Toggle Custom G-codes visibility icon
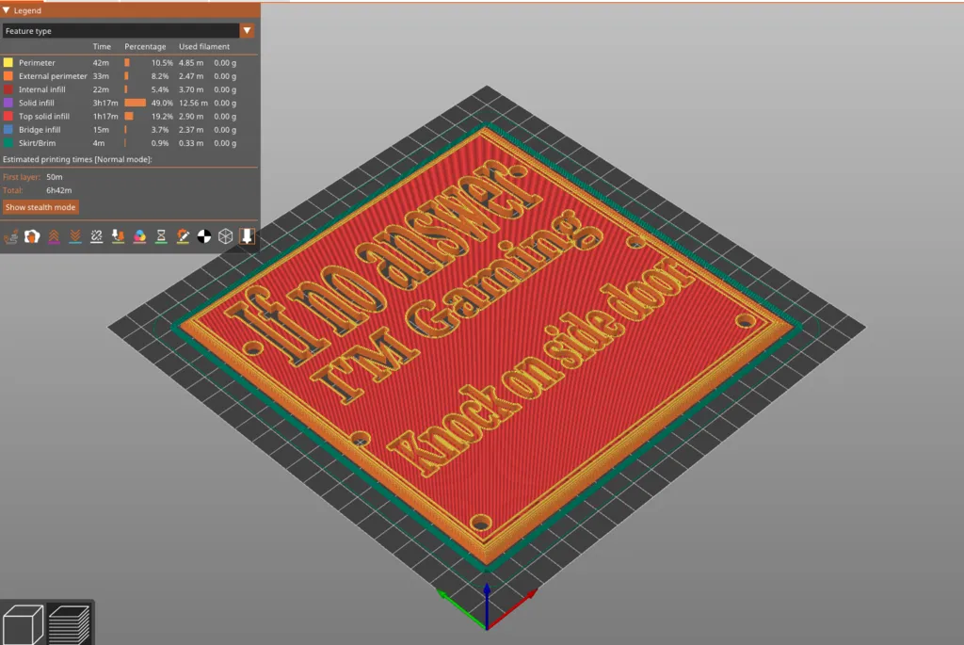The width and height of the screenshot is (964, 645). (x=183, y=236)
